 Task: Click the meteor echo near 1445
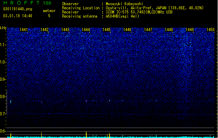point(110,101)
